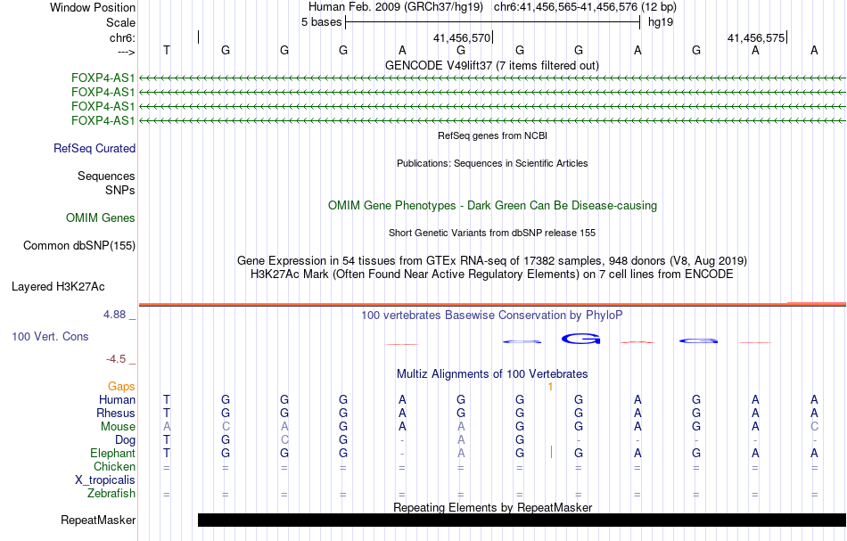Click the largest blue G in PhyloP track
847x541 pixels.
pos(580,339)
